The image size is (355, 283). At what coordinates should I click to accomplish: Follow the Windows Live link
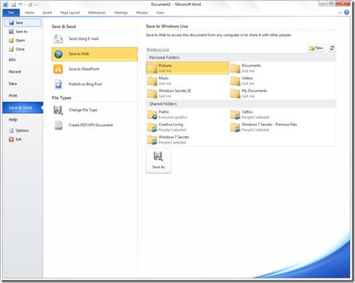tap(157, 50)
